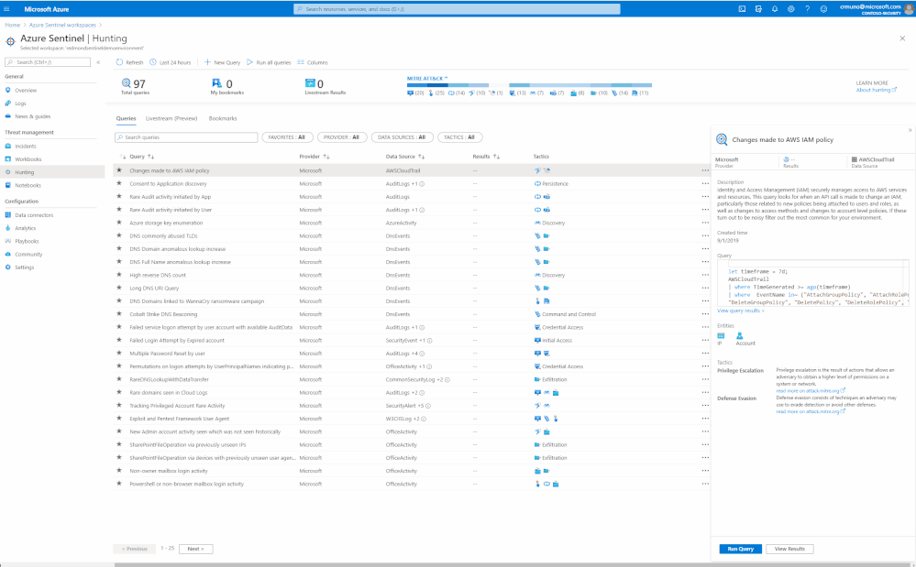Screen dimensions: 916x567
Task: Click info icon beside CommonSecurityLog +2
Action: tap(447, 380)
